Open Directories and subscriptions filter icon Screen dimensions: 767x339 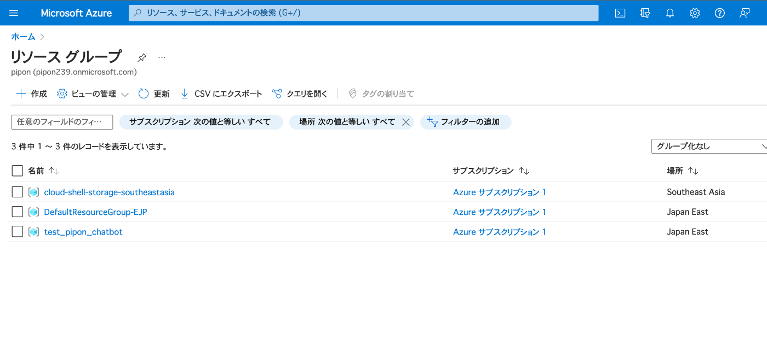[x=645, y=13]
